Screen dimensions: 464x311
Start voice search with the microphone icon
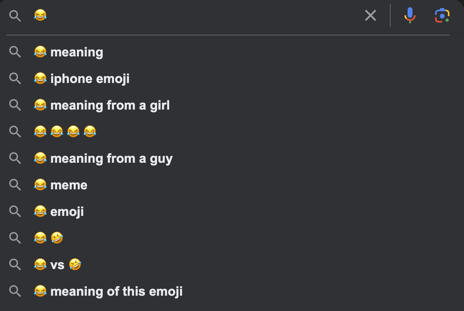click(410, 16)
